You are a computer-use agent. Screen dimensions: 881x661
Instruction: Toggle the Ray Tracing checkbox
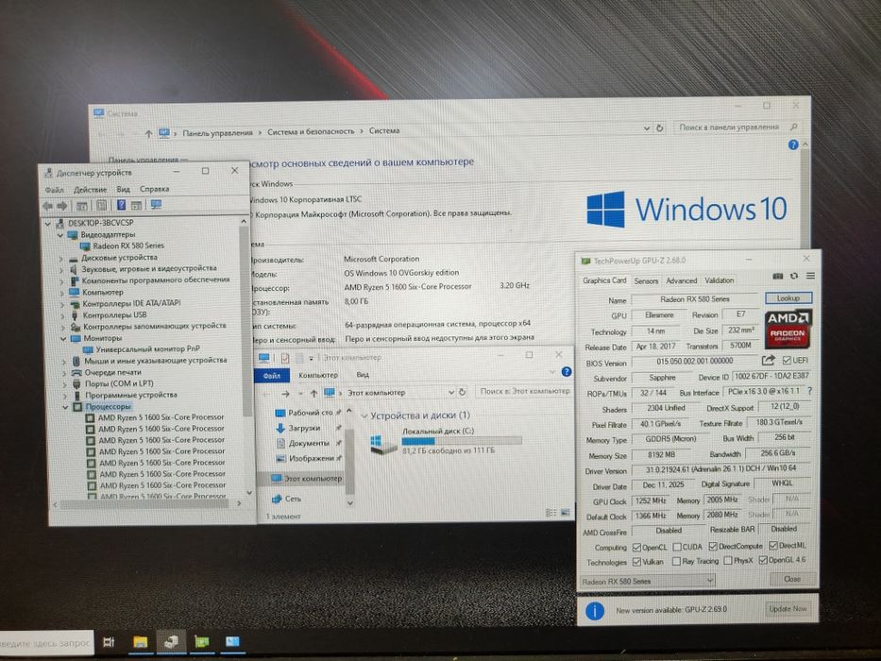(676, 561)
